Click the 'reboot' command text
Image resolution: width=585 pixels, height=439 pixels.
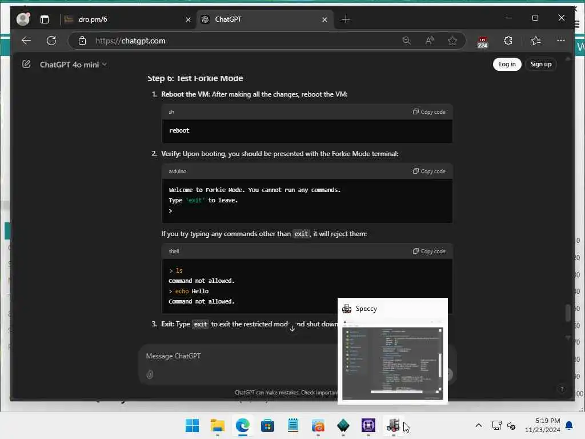point(179,131)
